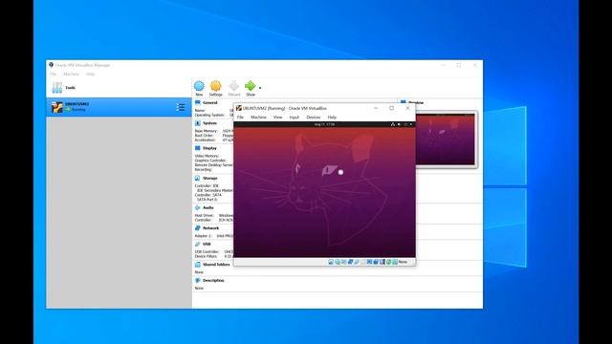Click the green mouse integration status icon
The width and height of the screenshot is (612, 344).
[389, 262]
